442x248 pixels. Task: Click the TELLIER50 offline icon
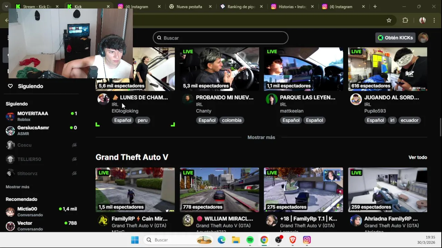74,159
